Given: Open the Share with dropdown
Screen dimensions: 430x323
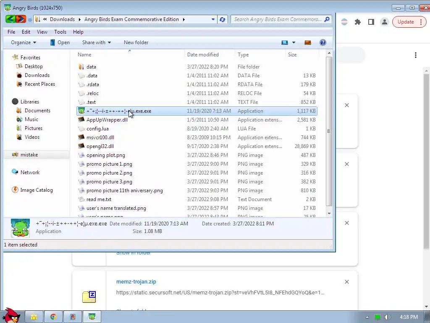Looking at the screenshot, I should [96, 42].
